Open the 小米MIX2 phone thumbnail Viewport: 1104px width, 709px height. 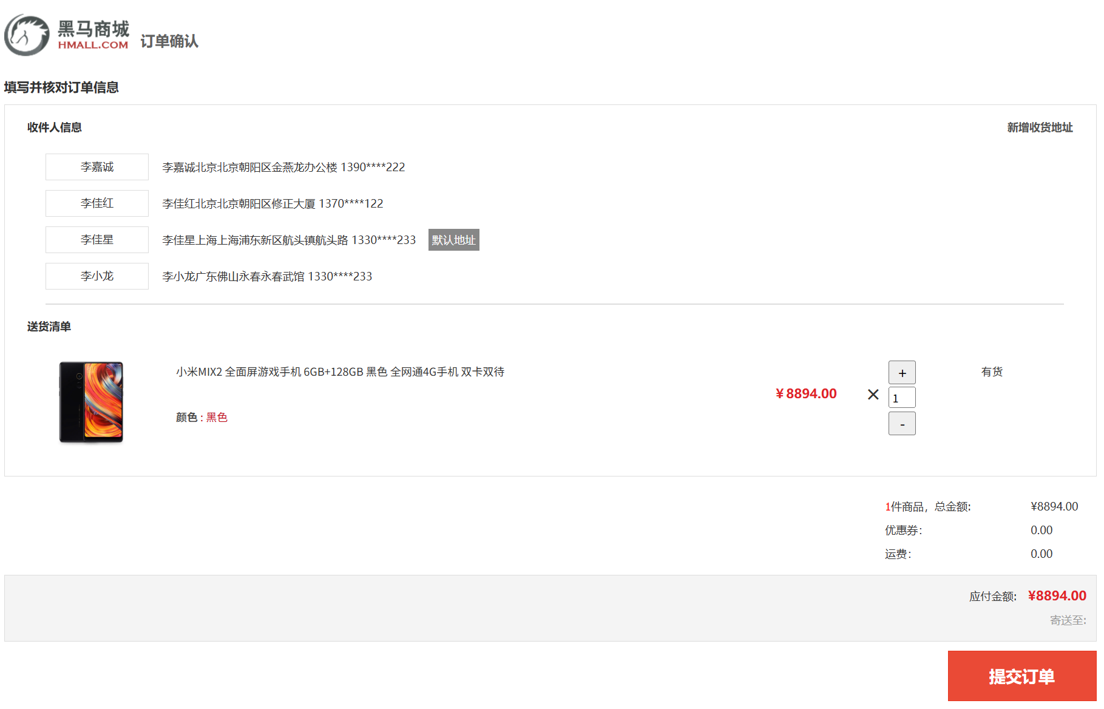91,402
